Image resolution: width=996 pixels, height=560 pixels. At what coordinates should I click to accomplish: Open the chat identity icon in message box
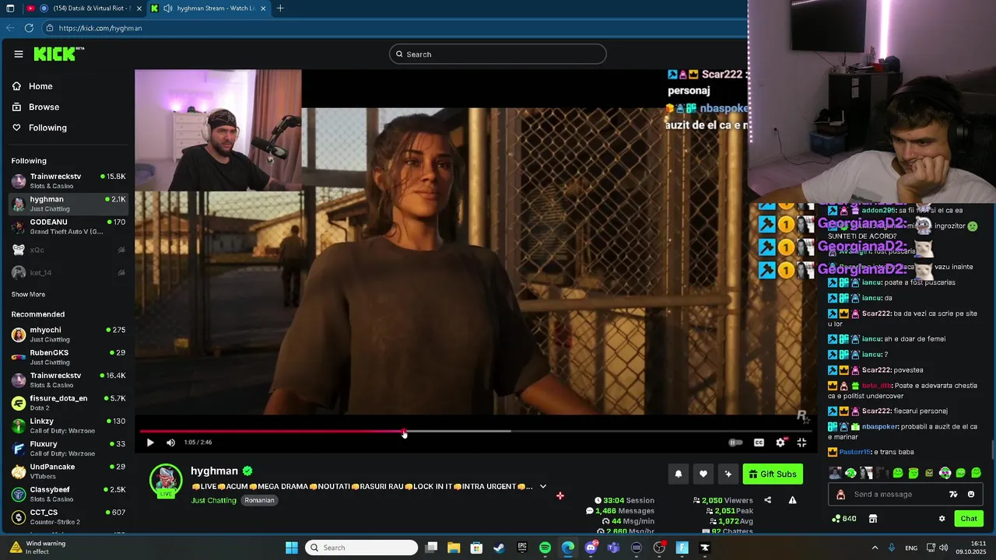[840, 495]
